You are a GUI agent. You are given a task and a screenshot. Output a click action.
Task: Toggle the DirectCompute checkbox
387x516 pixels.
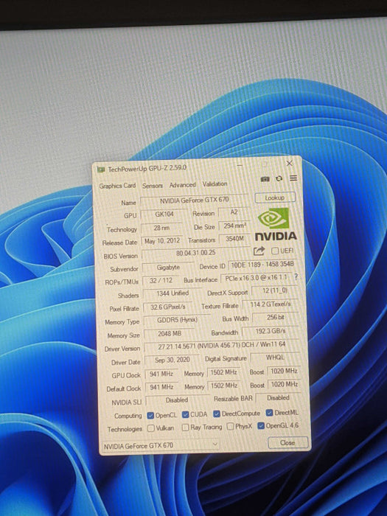(x=217, y=414)
